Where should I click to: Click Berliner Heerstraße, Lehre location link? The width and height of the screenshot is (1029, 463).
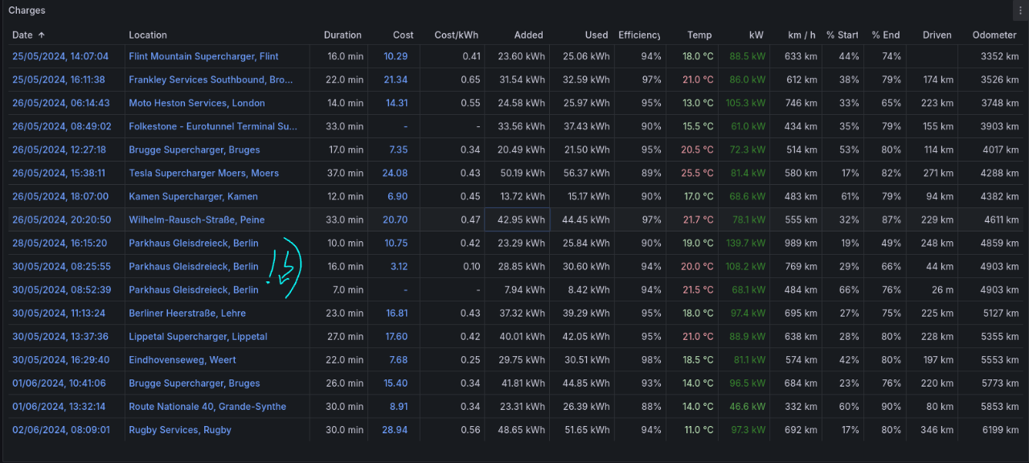coord(187,313)
